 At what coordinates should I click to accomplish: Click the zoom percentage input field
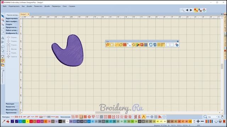coord(213,117)
